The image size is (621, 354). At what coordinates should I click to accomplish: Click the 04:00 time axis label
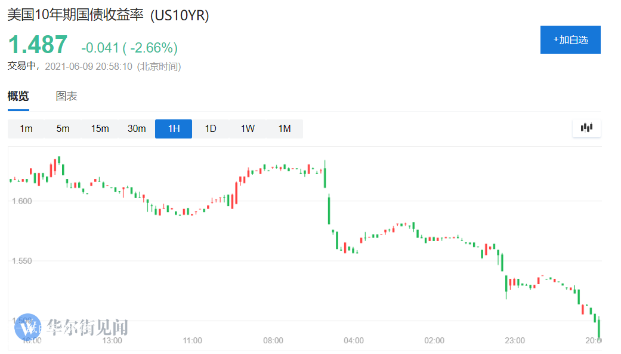(354, 341)
